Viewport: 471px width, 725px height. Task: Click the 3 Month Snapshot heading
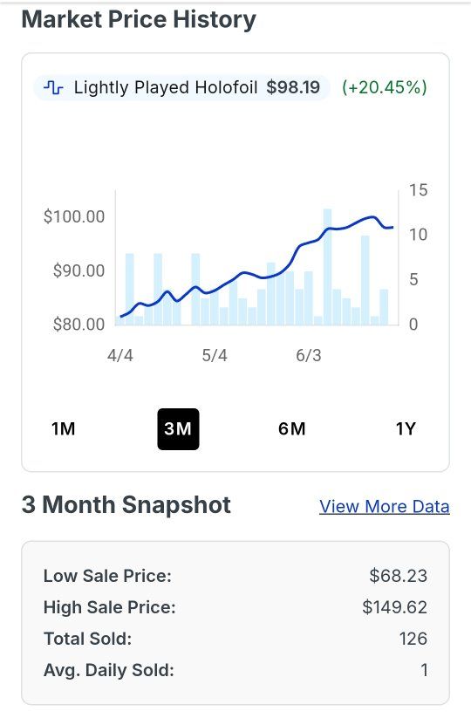[x=126, y=504]
